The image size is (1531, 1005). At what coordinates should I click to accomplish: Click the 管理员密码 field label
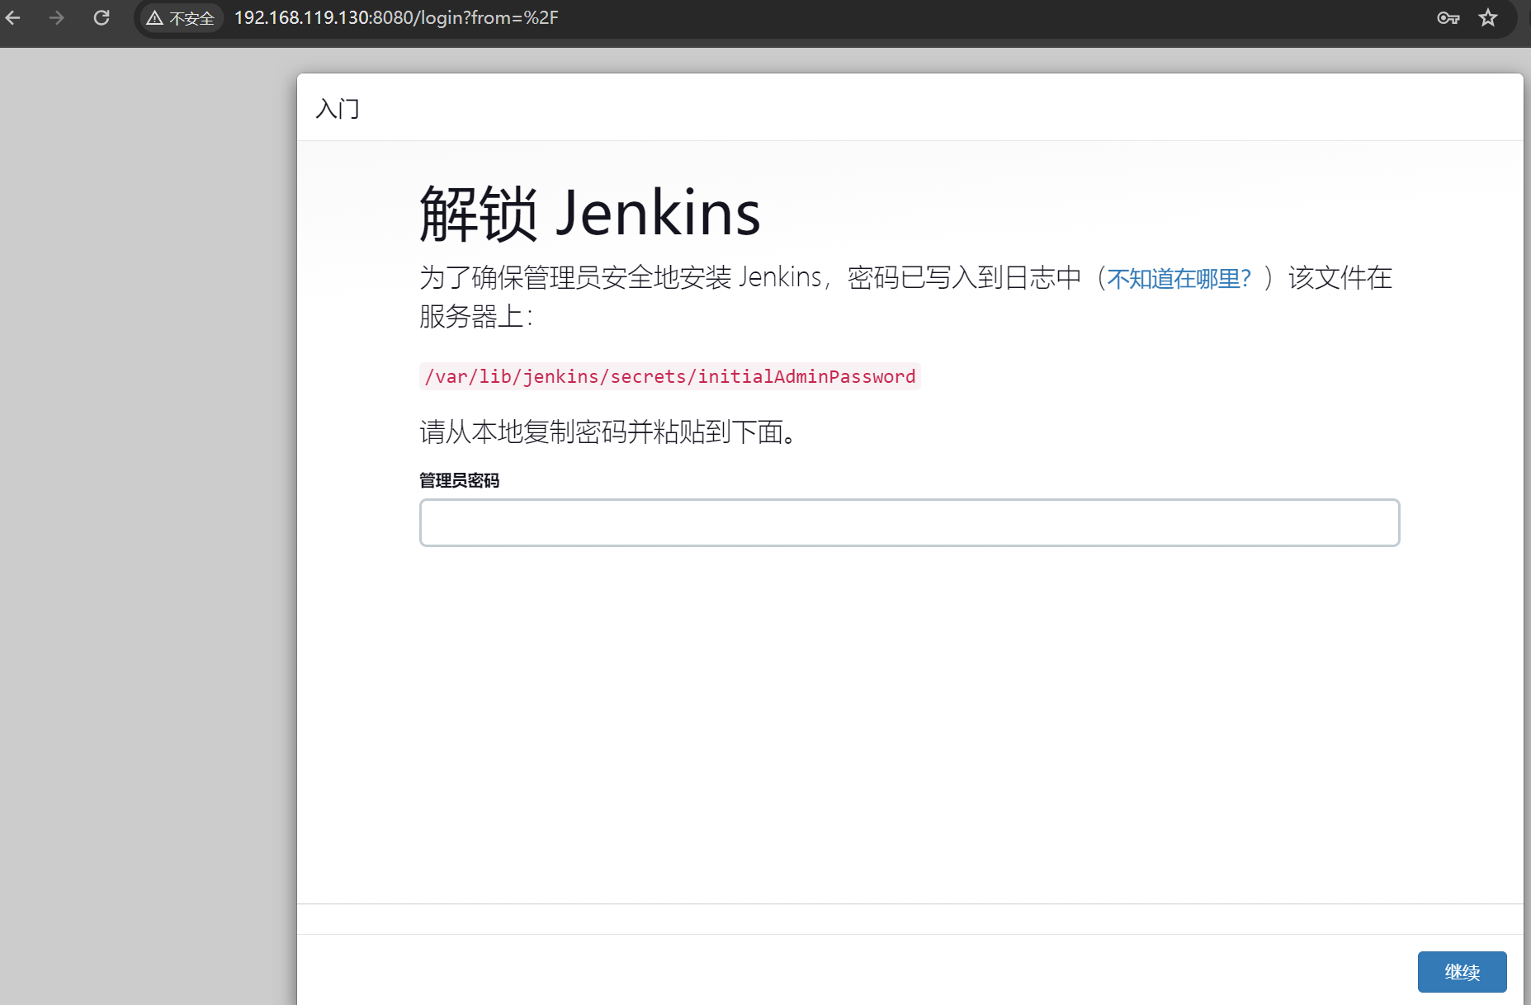coord(459,480)
